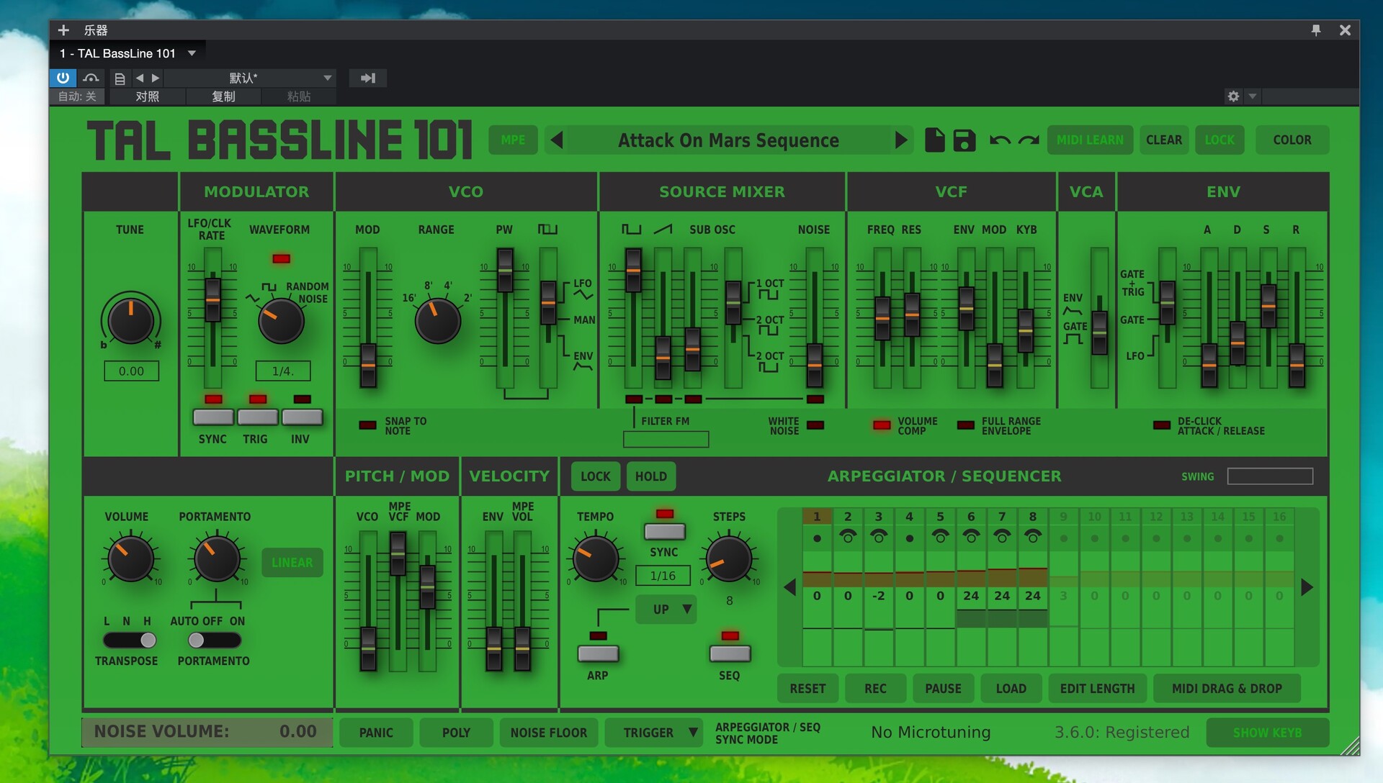Click the SHOW KEYB button
The width and height of the screenshot is (1383, 783).
[1267, 733]
